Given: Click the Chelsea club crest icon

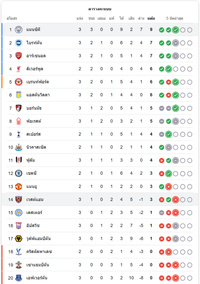Looking at the screenshot, I should [19, 173].
